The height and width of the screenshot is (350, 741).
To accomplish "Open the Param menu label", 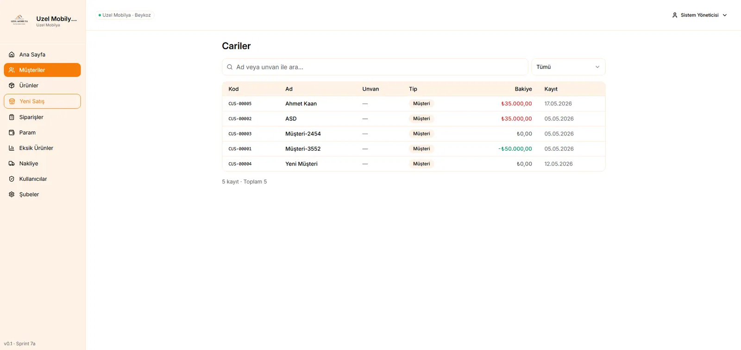I will 27,133.
